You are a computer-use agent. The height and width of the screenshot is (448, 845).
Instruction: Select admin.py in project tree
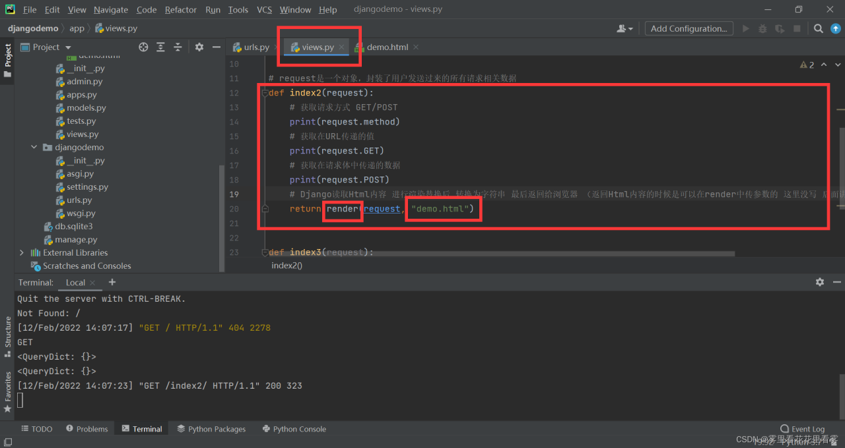pos(84,82)
